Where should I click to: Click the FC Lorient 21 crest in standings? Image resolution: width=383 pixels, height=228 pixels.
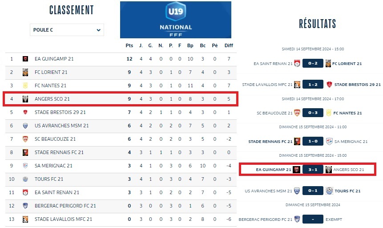pyautogui.click(x=25, y=72)
